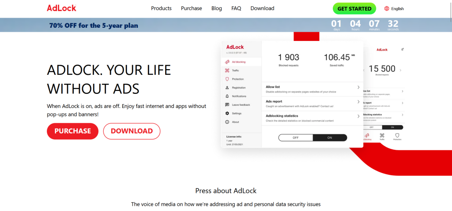The width and height of the screenshot is (452, 211).
Task: Click the globe language icon
Action: (387, 9)
